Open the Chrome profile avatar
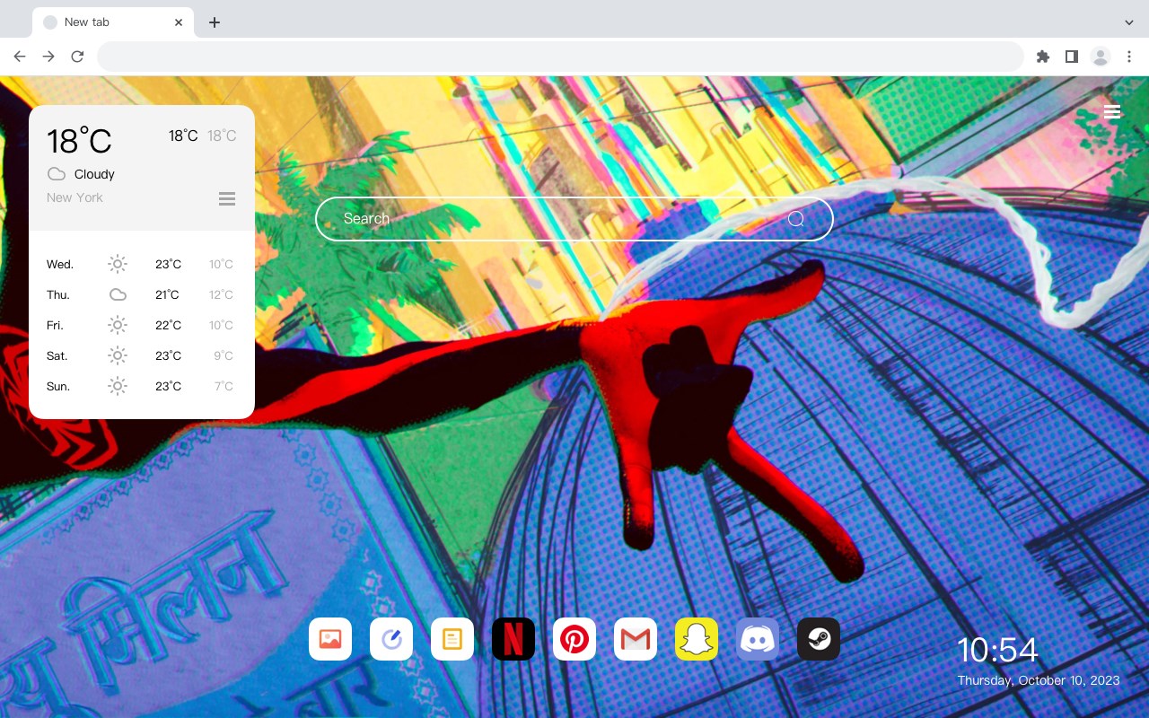The width and height of the screenshot is (1149, 718). 1101,57
